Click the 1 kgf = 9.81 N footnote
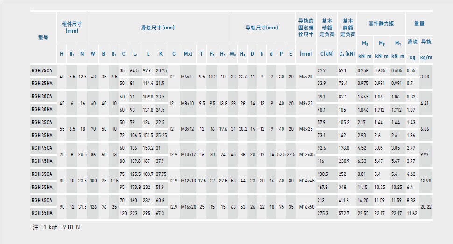The image size is (453, 244). tap(54, 227)
